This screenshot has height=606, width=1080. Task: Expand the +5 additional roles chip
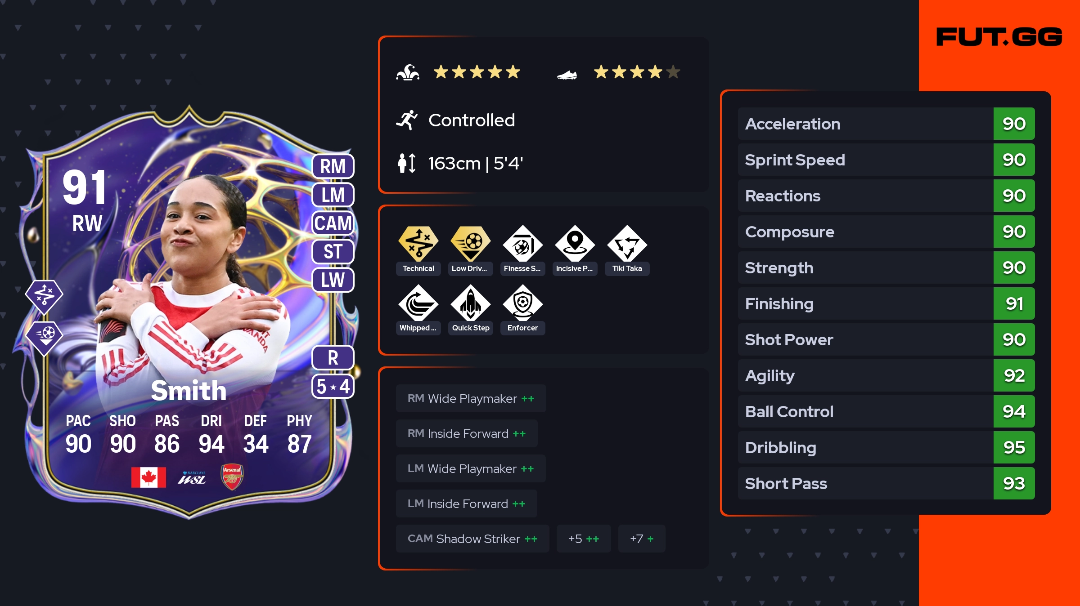[584, 539]
